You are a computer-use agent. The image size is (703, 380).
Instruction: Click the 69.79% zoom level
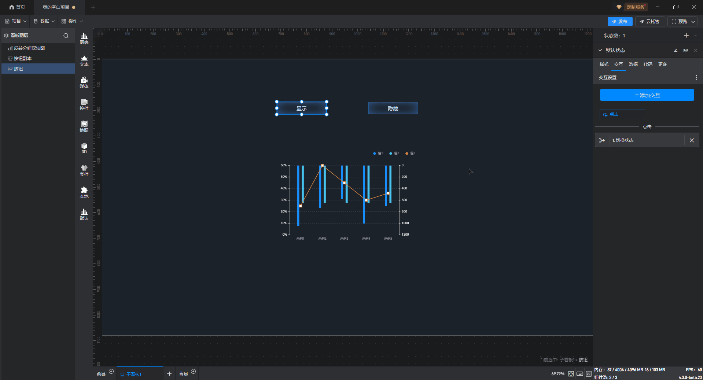pos(557,374)
